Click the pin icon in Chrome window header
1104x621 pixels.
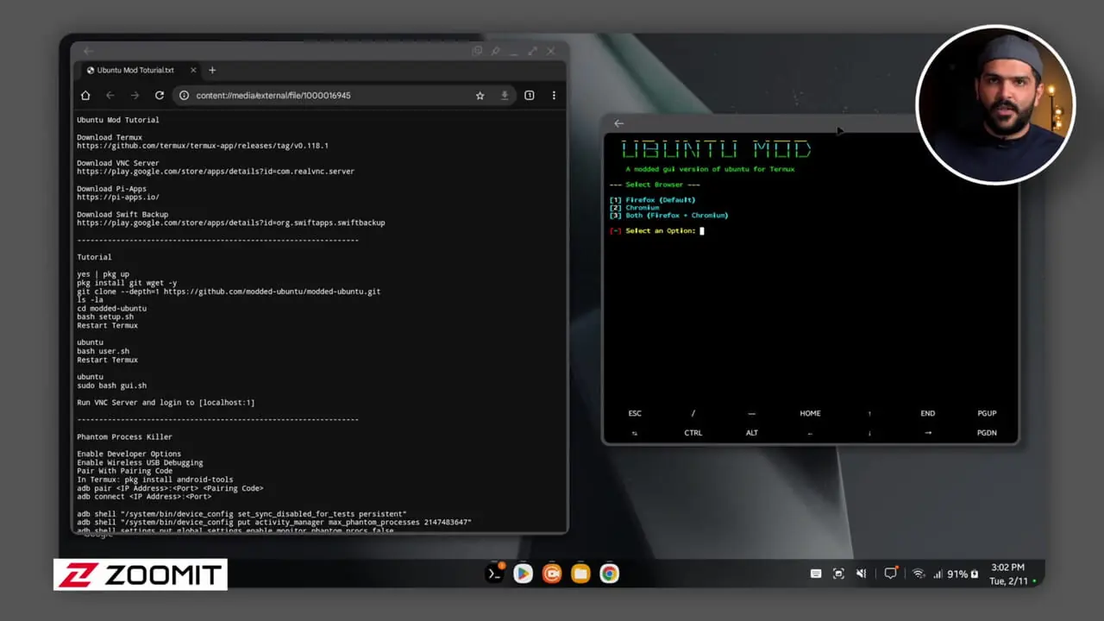point(495,51)
